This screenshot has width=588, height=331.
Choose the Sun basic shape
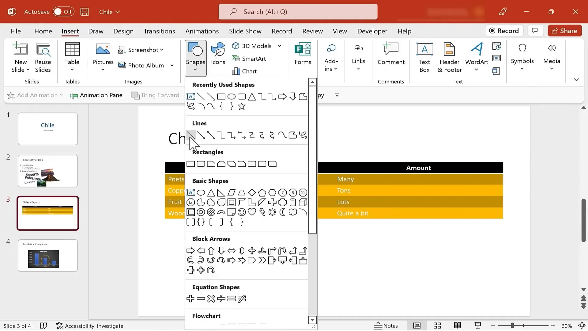tap(272, 212)
